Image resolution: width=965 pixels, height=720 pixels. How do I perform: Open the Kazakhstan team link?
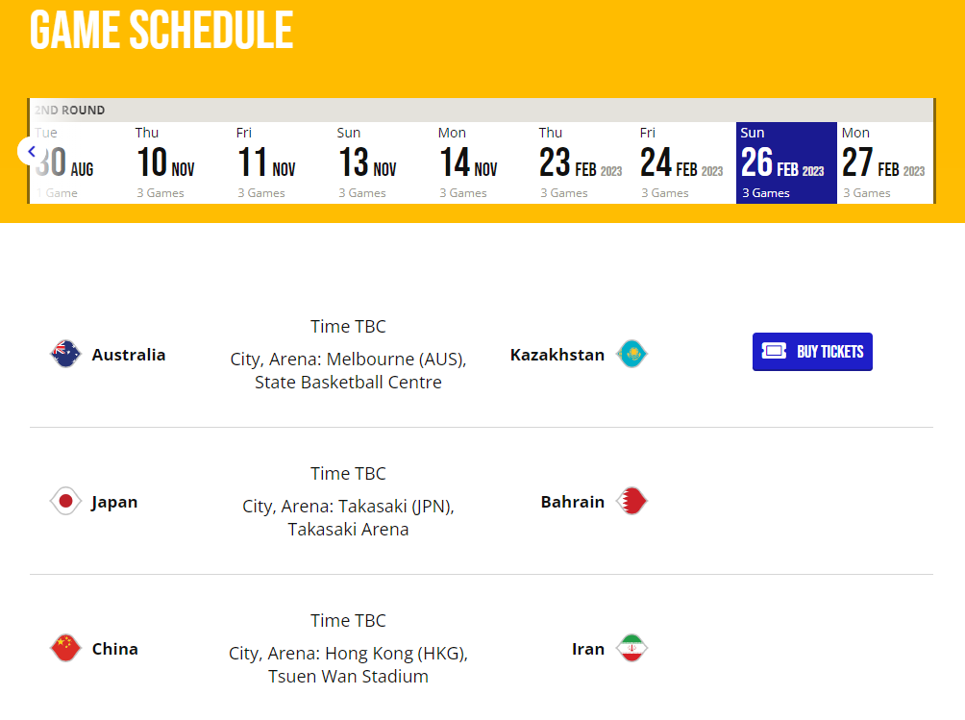tap(557, 355)
